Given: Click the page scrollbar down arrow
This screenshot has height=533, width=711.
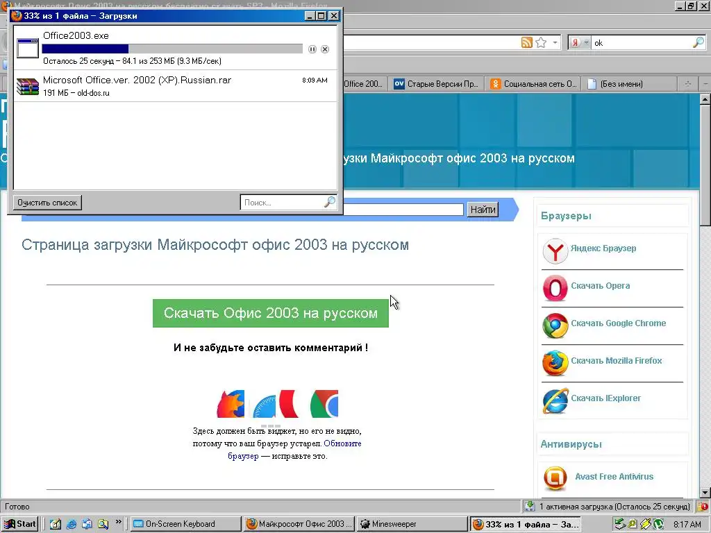Looking at the screenshot, I should (x=705, y=493).
